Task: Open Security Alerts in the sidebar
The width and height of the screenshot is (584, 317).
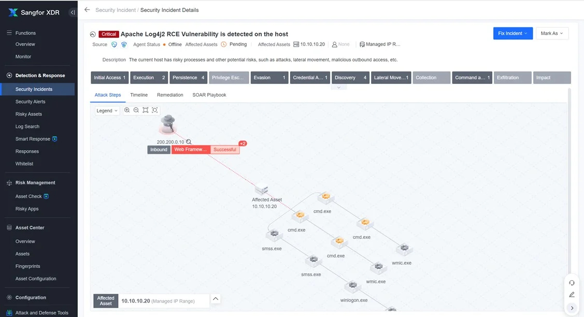Action: [x=30, y=102]
